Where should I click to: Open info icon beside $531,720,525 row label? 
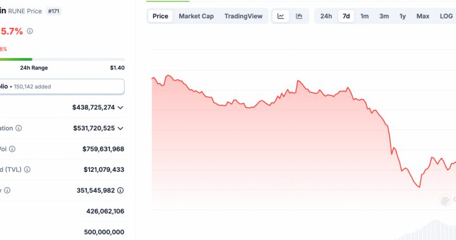point(18,128)
